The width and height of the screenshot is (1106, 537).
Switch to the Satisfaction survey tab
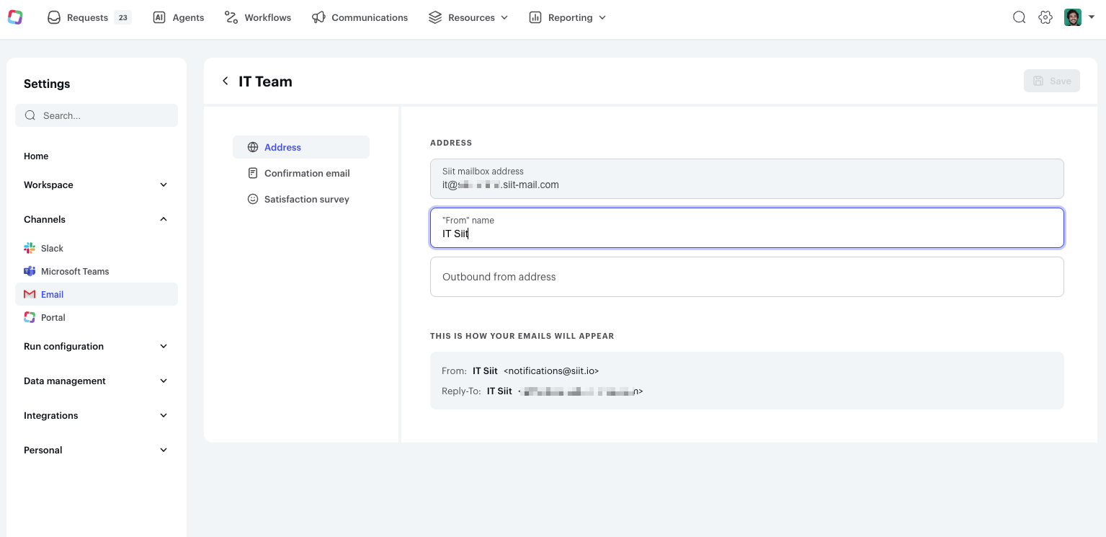(306, 199)
